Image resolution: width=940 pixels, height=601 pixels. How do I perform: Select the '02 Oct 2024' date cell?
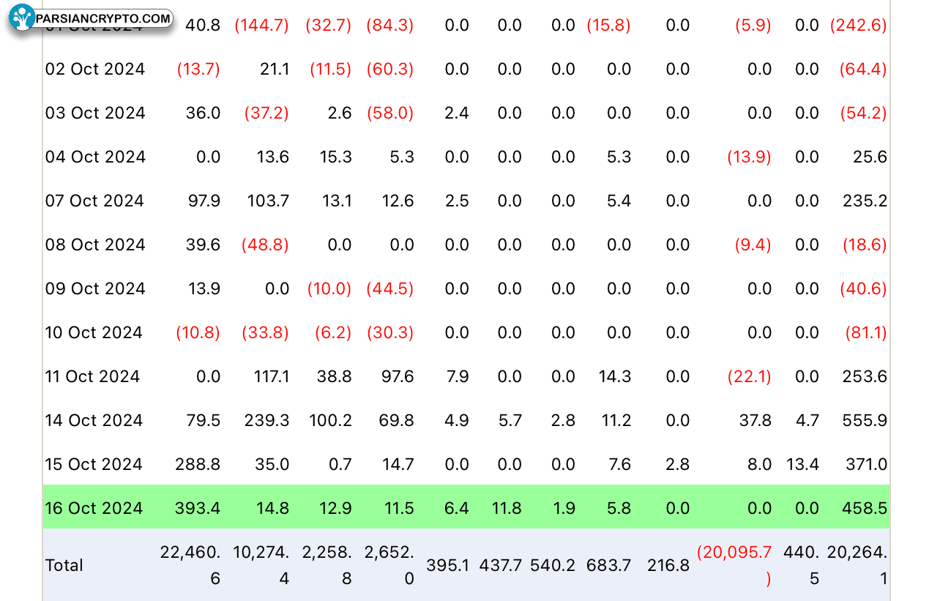(x=95, y=69)
